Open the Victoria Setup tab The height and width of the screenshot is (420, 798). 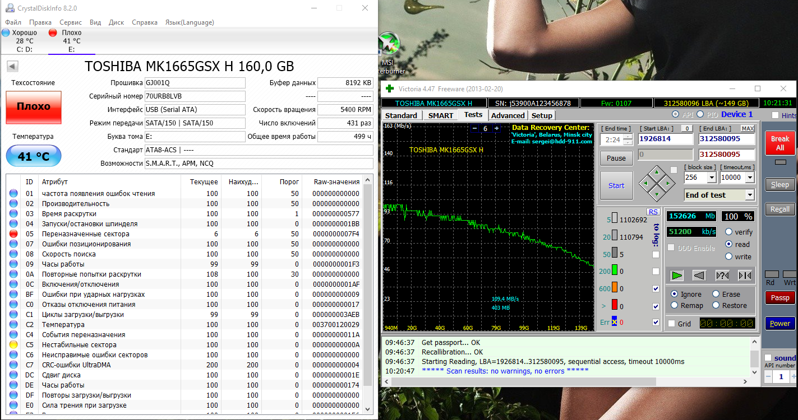542,115
